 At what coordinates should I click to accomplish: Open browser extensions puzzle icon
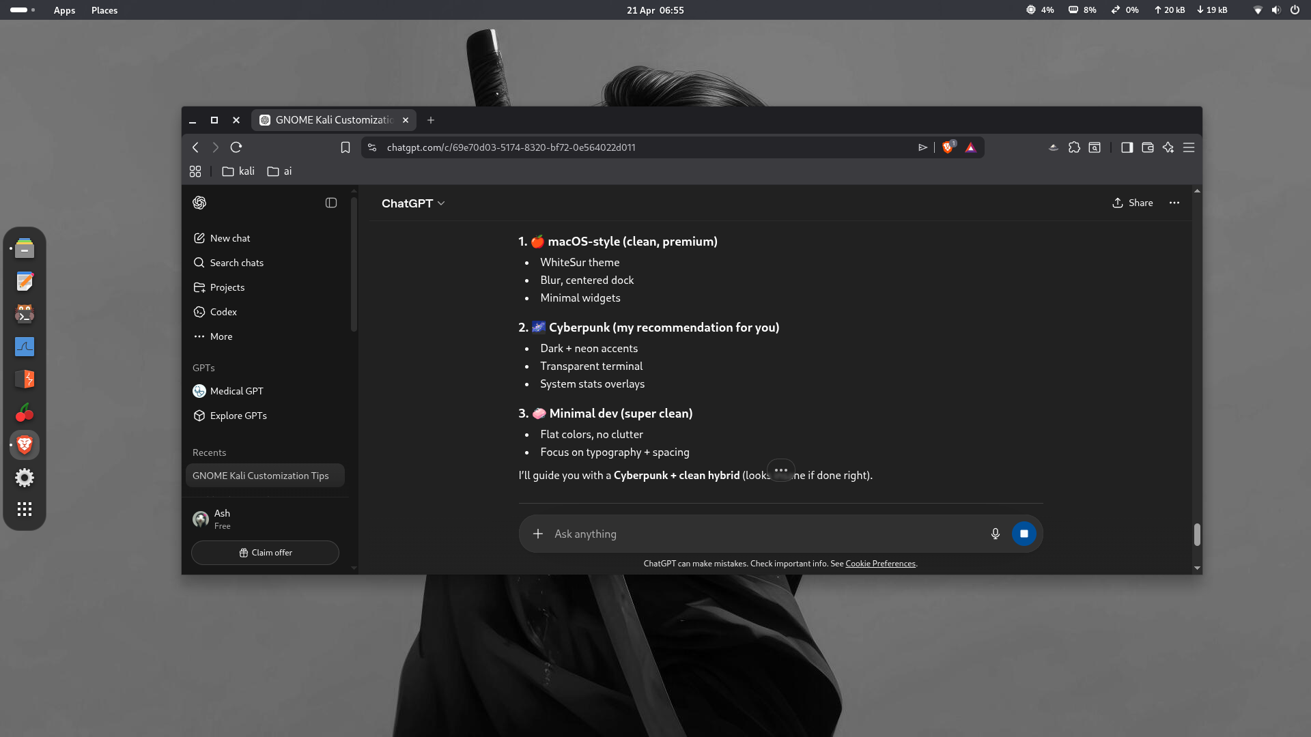(x=1074, y=147)
